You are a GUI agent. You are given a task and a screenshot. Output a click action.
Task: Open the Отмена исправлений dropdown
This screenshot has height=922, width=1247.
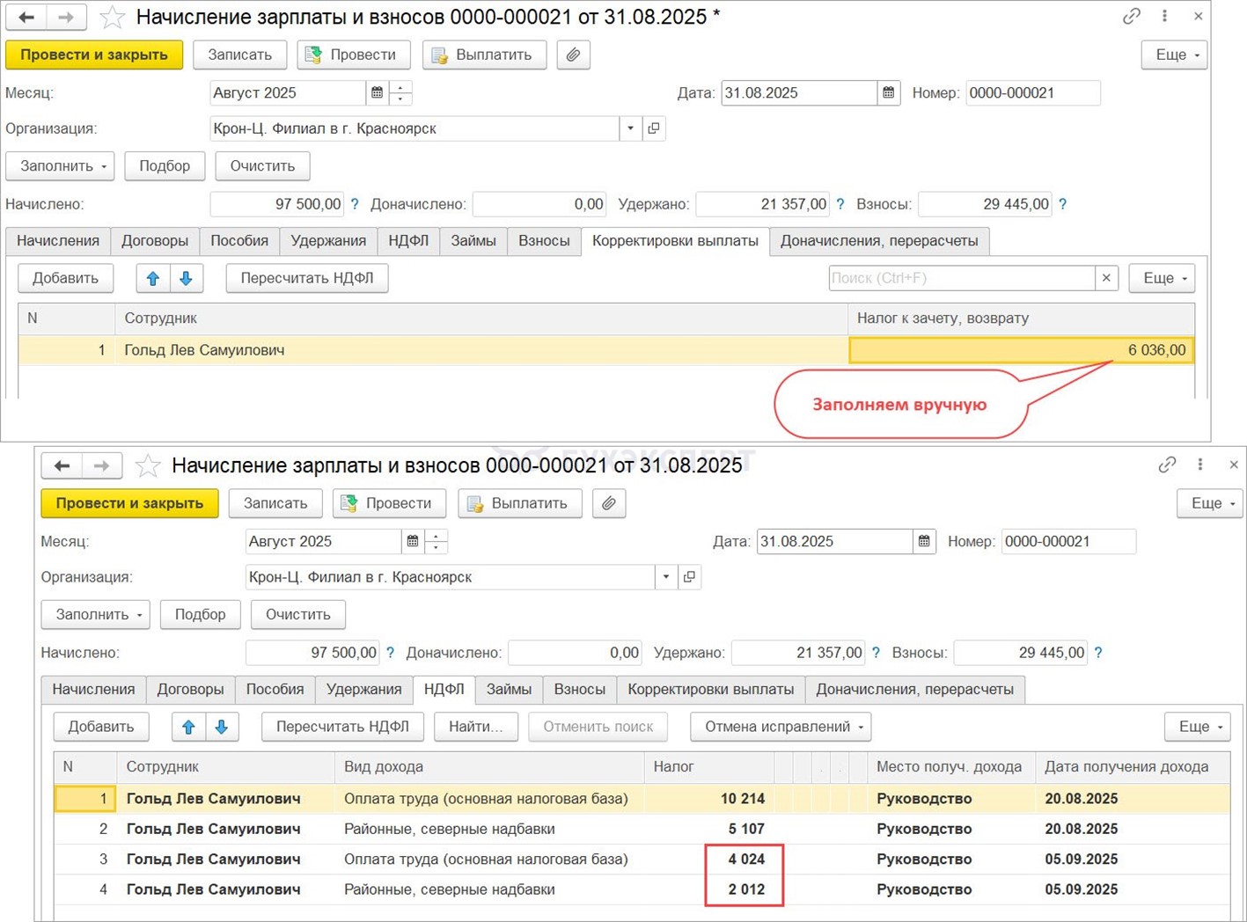pyautogui.click(x=780, y=727)
